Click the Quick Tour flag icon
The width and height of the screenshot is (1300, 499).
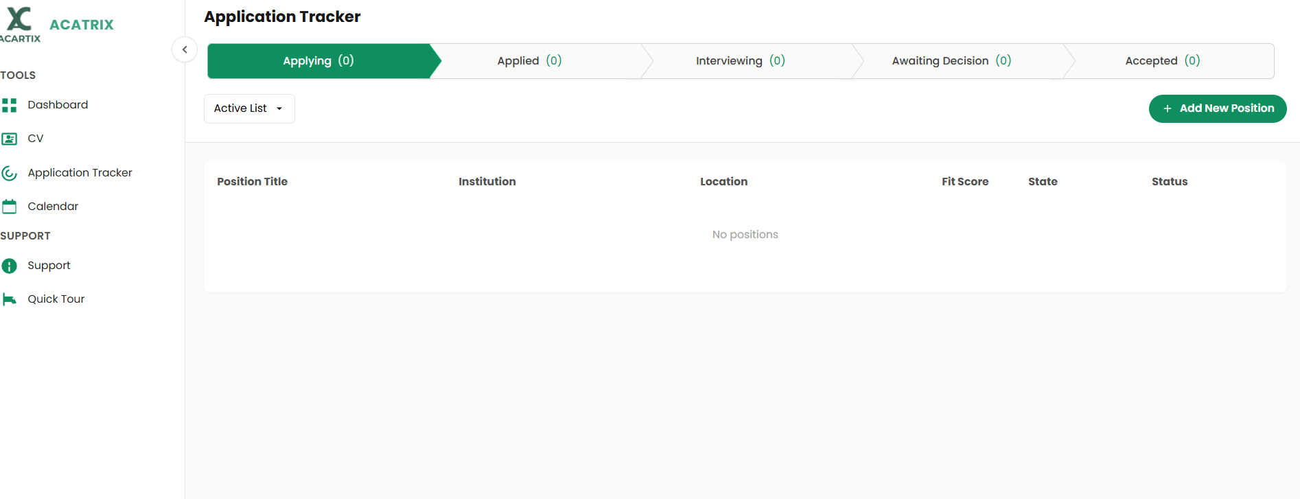click(x=10, y=299)
